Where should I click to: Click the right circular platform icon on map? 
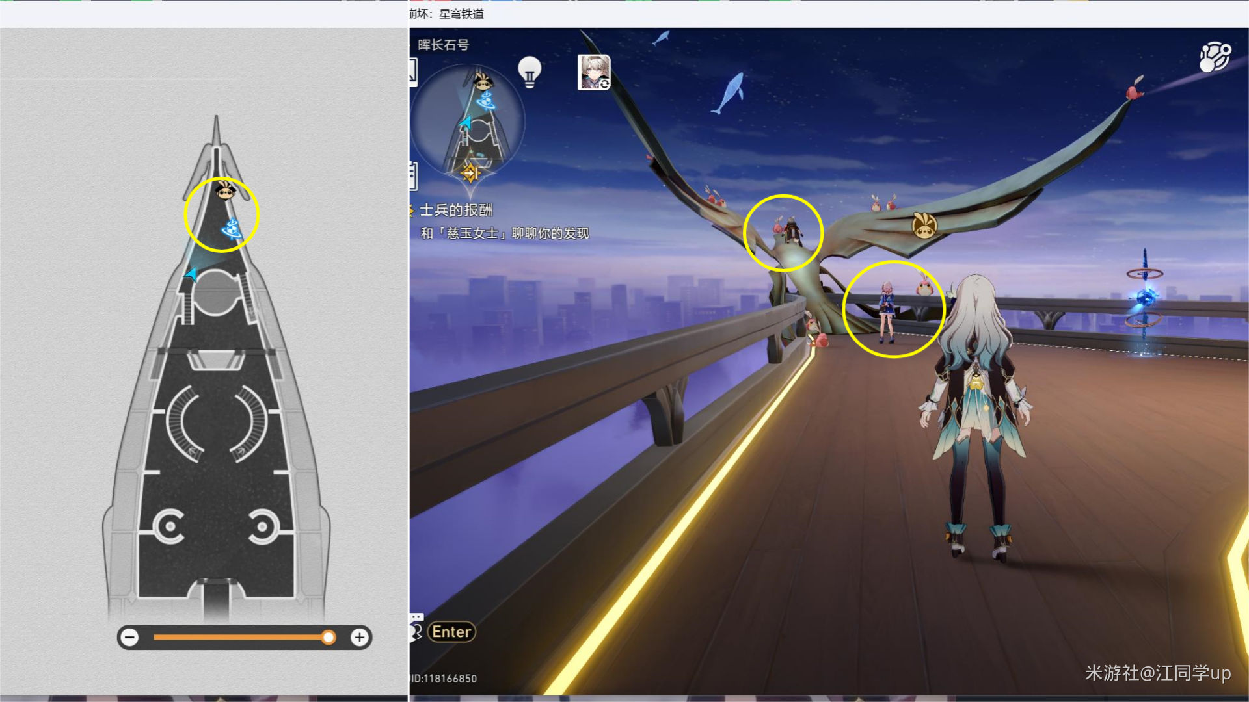pos(263,526)
